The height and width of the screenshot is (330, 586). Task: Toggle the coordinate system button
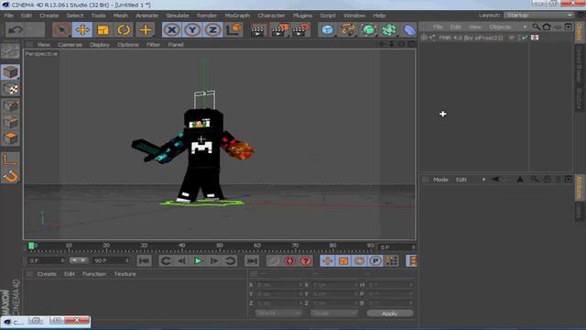click(x=234, y=29)
